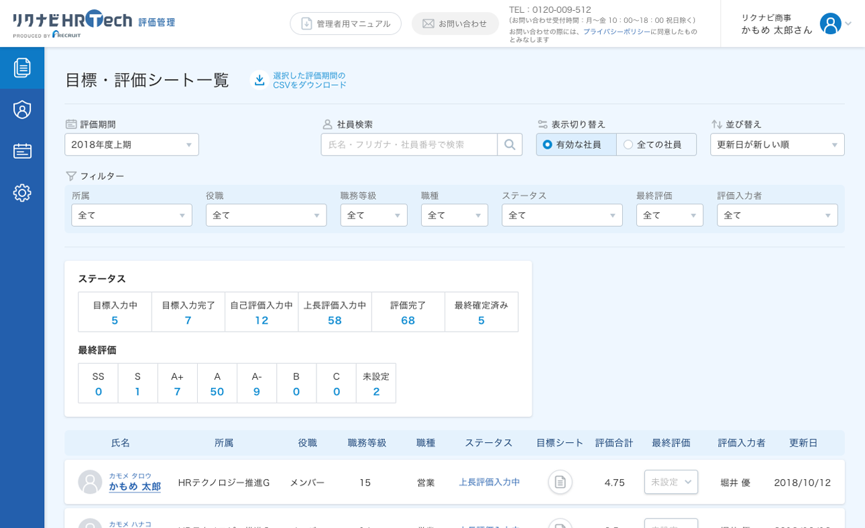This screenshot has height=528, width=865.
Task: Select the B final rating cell
Action: tap(296, 383)
